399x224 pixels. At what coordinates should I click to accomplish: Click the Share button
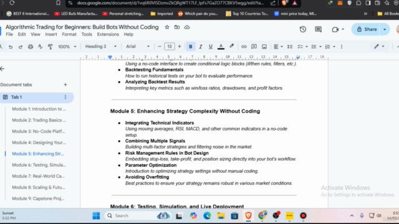tap(366, 29)
